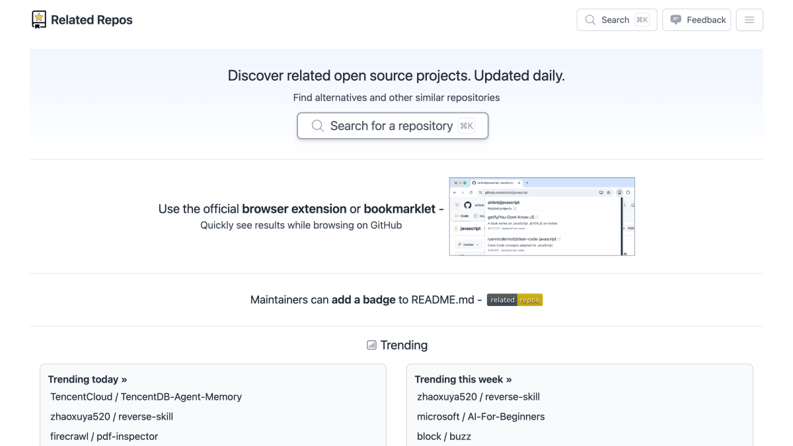Open Trending this week » heading
793x446 pixels.
pos(463,379)
